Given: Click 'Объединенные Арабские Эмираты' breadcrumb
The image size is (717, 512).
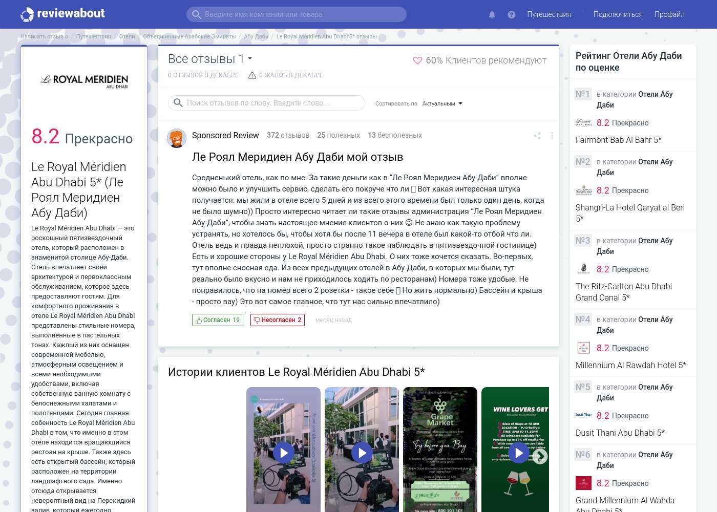Looking at the screenshot, I should [189, 36].
